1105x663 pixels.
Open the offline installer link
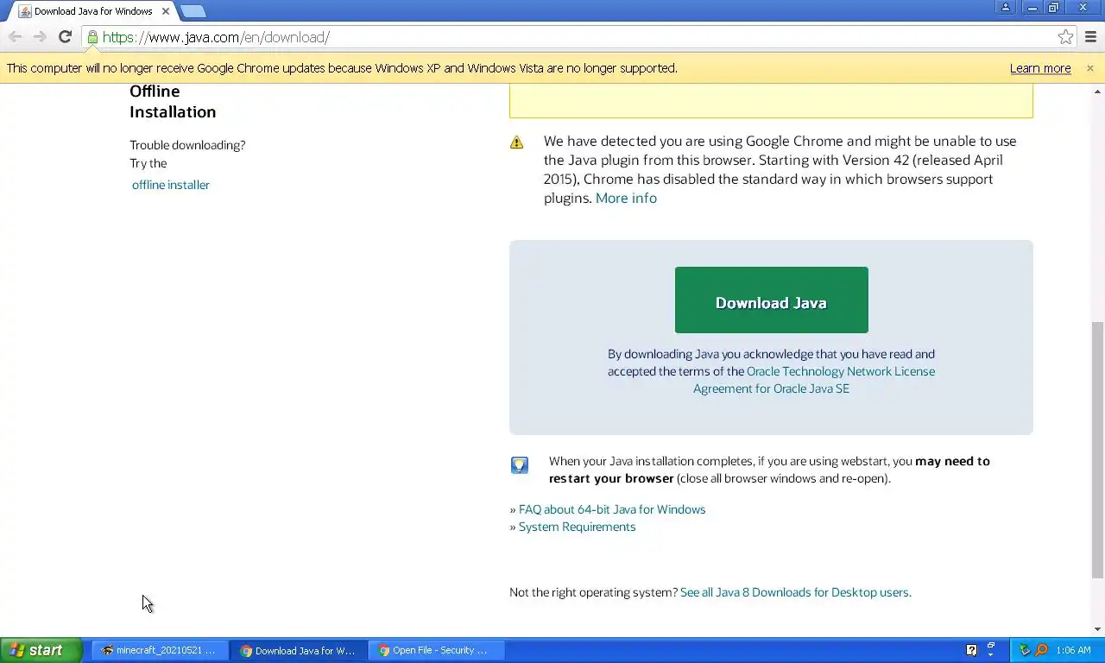click(171, 185)
